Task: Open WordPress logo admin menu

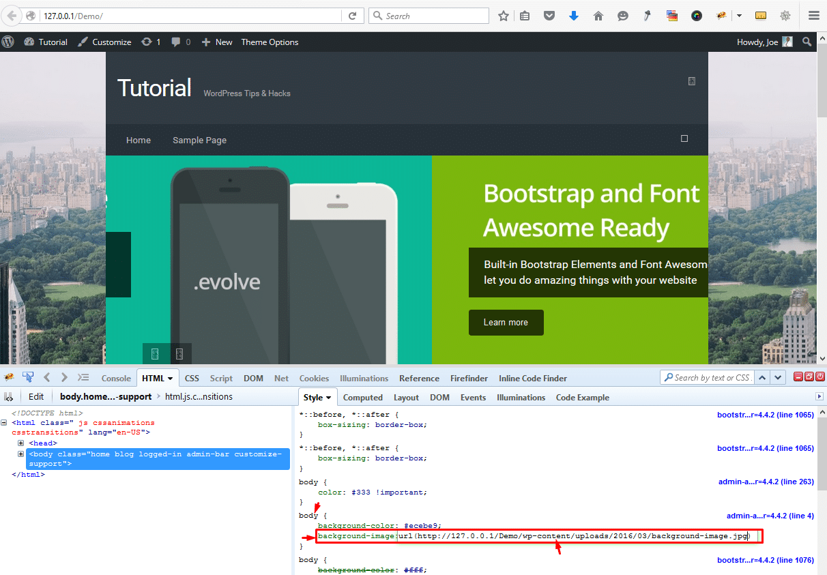Action: [x=8, y=42]
